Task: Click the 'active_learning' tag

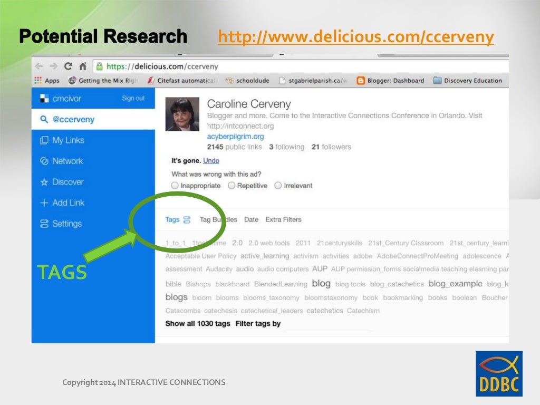Action: click(265, 256)
